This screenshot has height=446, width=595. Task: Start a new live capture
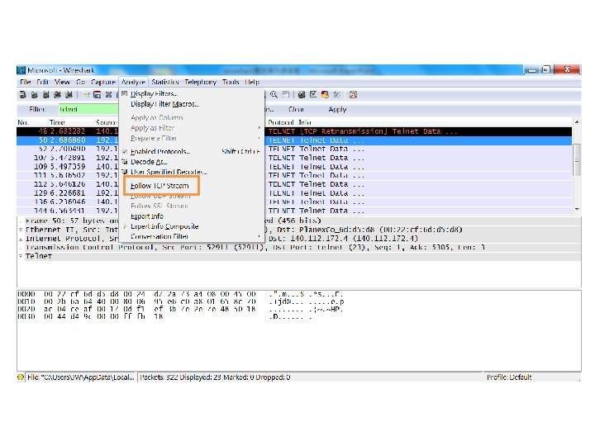point(46,95)
